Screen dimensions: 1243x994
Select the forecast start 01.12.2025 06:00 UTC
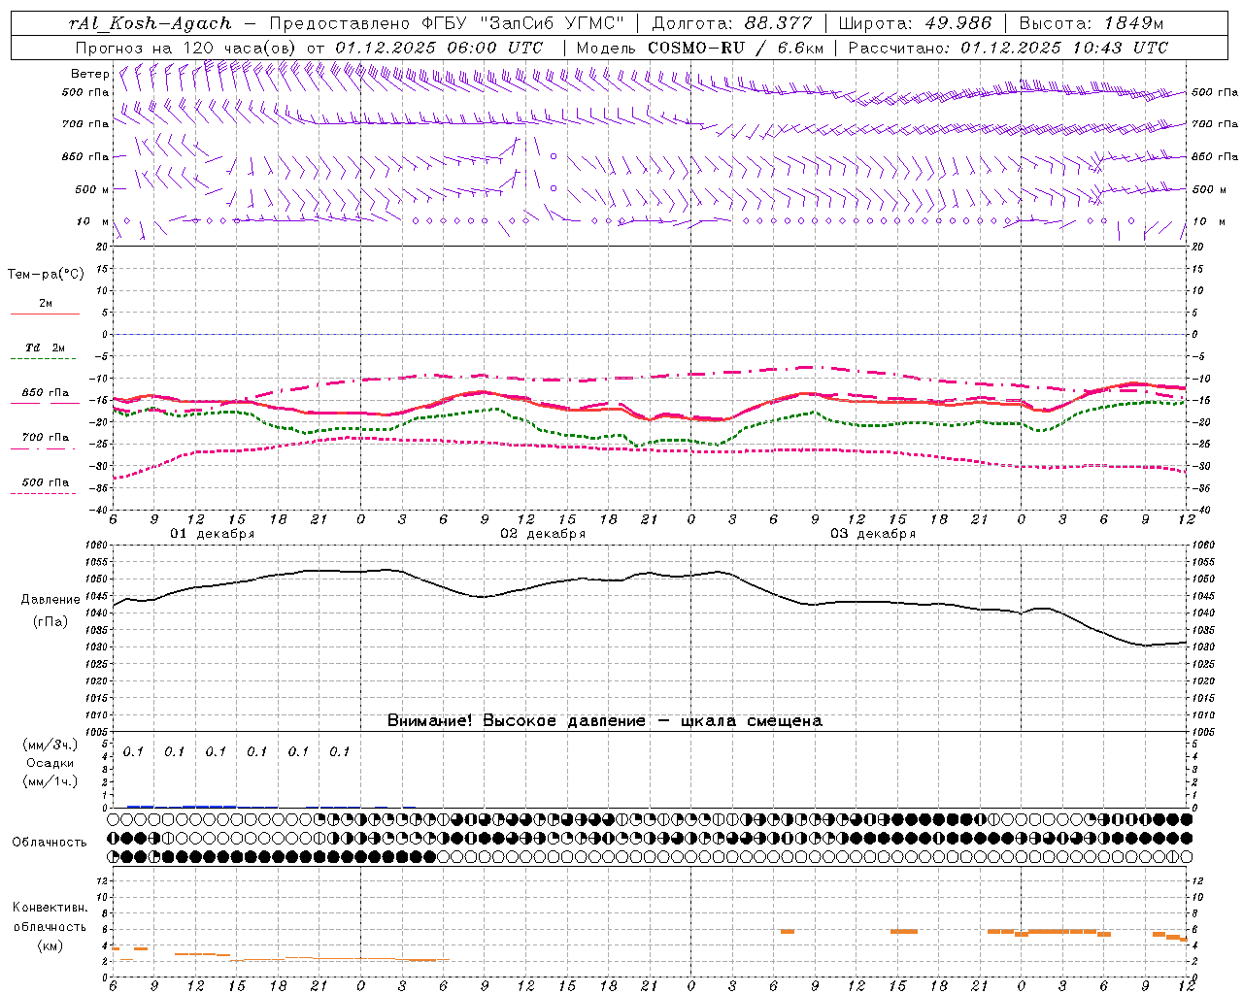[x=439, y=48]
